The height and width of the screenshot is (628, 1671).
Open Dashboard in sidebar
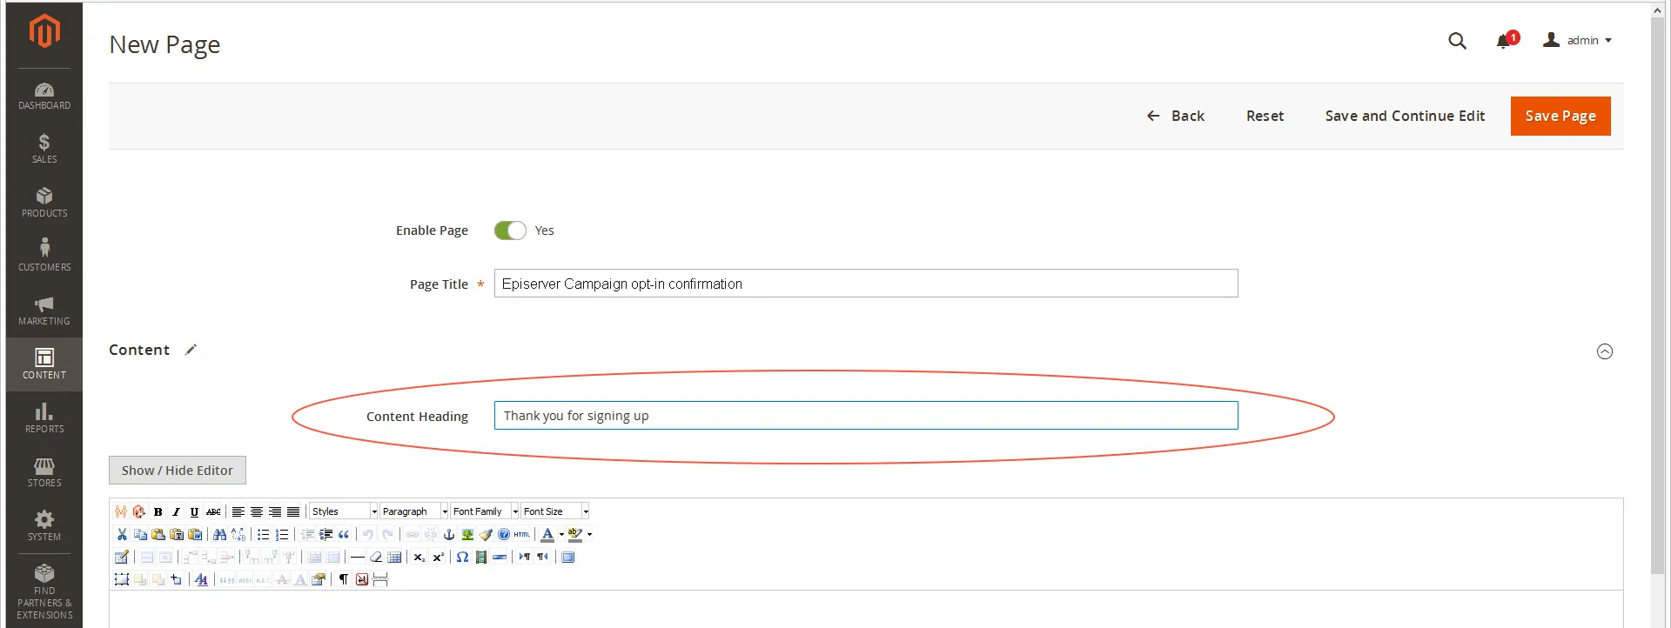pos(44,96)
